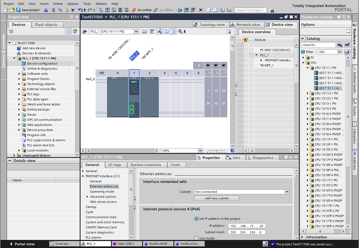Open the Project menu
Viewport: 359px width, 248px height.
[x=9, y=4]
